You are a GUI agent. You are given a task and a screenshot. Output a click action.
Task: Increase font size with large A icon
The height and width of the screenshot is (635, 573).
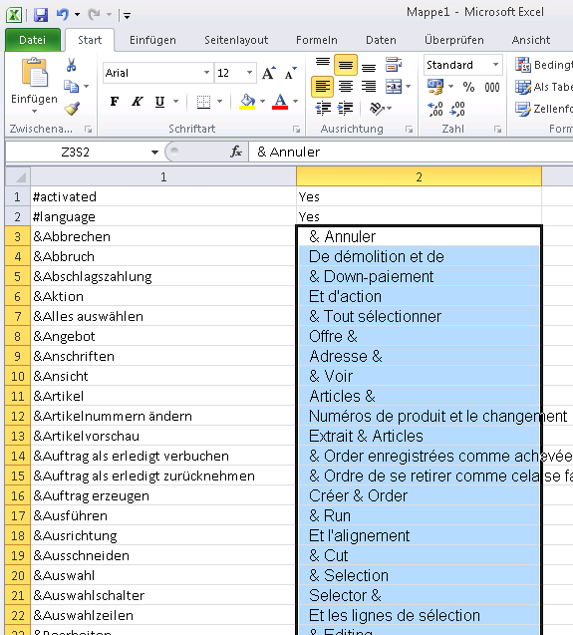click(269, 73)
